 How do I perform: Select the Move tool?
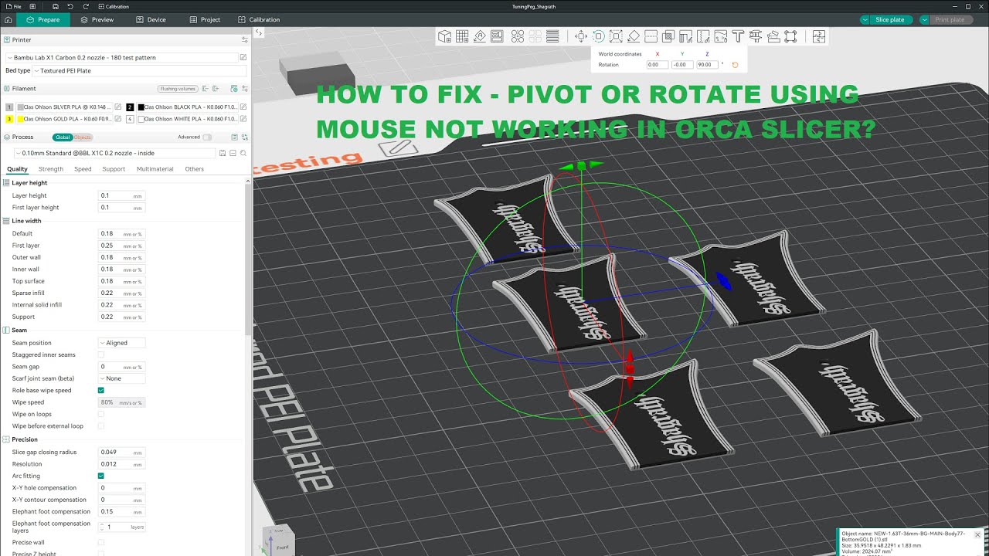click(x=581, y=36)
